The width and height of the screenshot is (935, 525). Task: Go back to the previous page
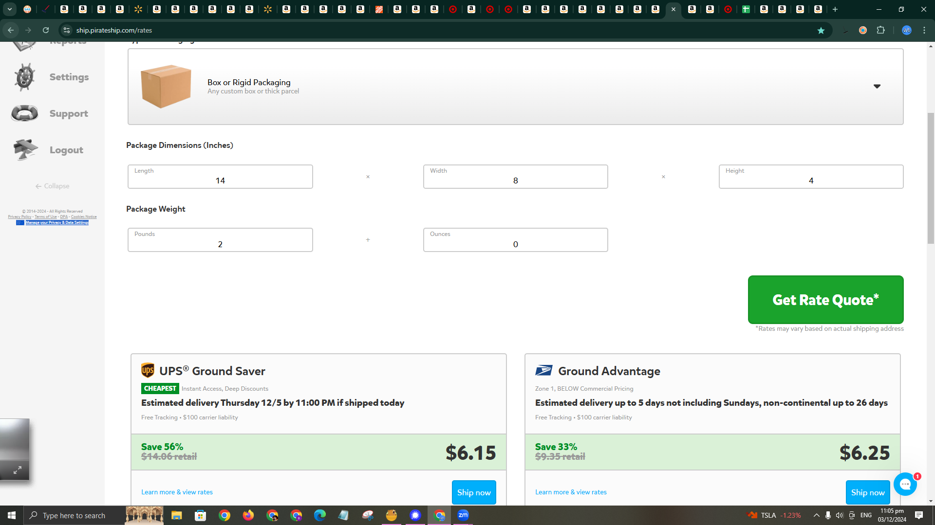[x=11, y=30]
